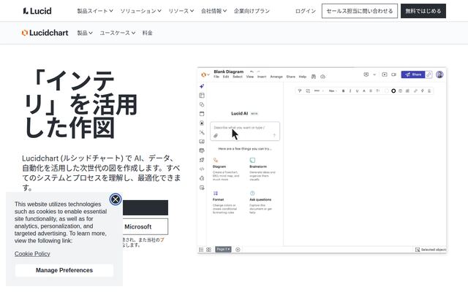Open the 企業向けプラン link

click(252, 11)
